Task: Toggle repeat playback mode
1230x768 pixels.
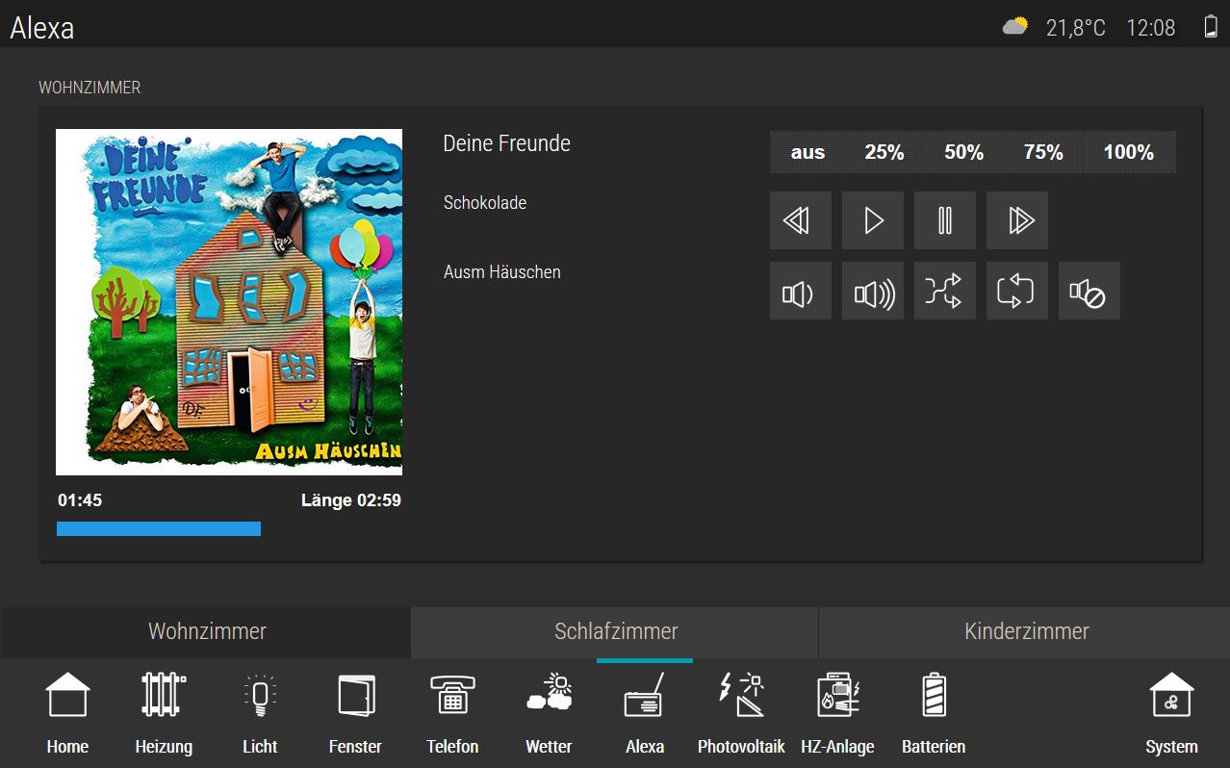Action: [1016, 291]
